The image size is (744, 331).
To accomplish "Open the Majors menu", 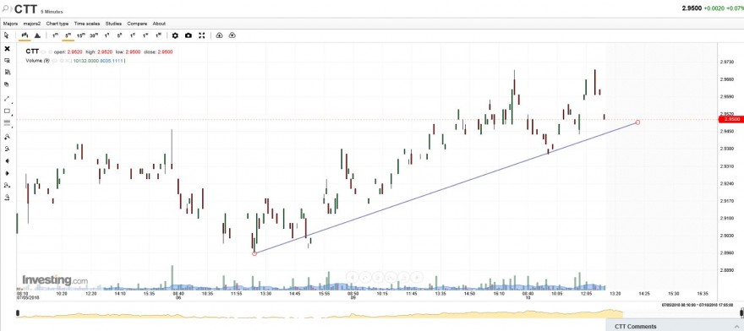I will 10,24.
